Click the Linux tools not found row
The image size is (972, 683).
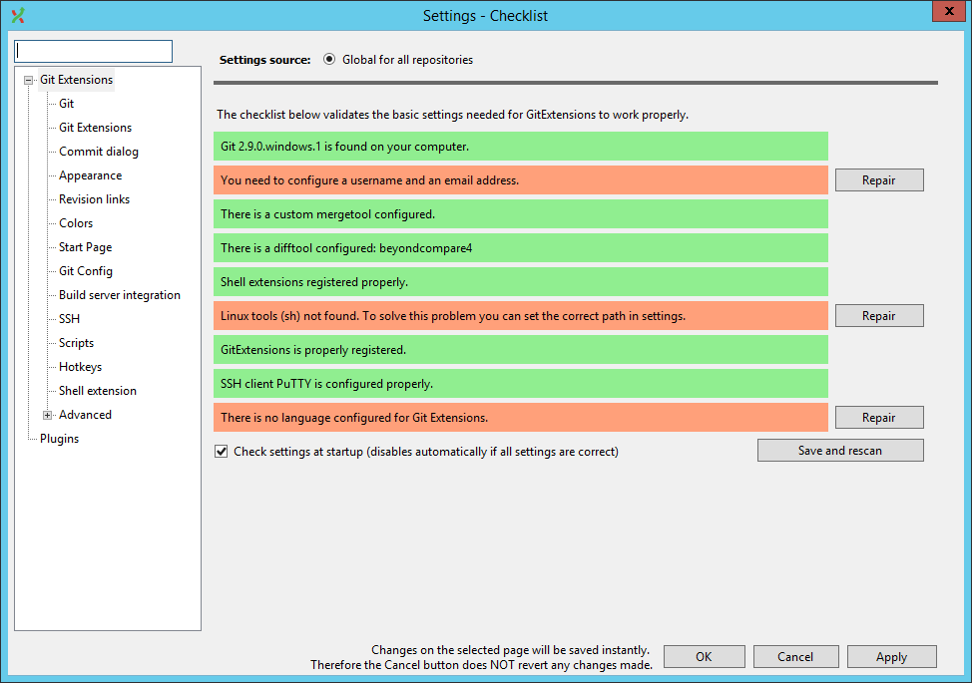[x=521, y=316]
